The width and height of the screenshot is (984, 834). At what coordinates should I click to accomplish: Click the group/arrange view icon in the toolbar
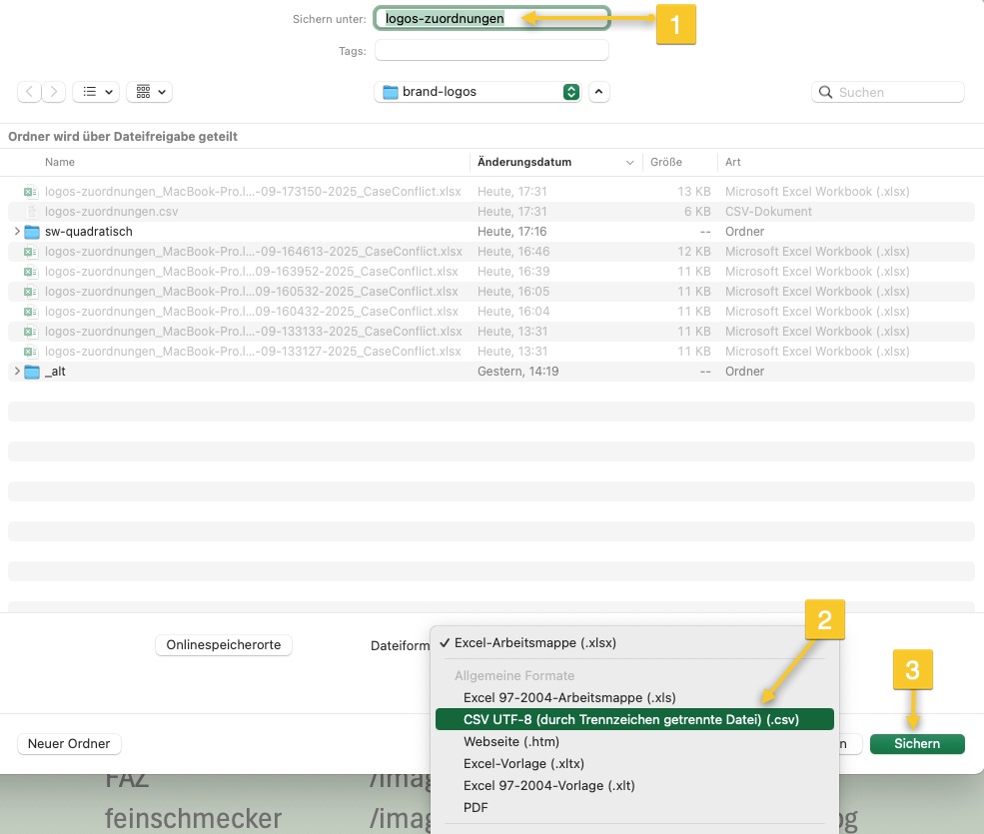[x=143, y=91]
